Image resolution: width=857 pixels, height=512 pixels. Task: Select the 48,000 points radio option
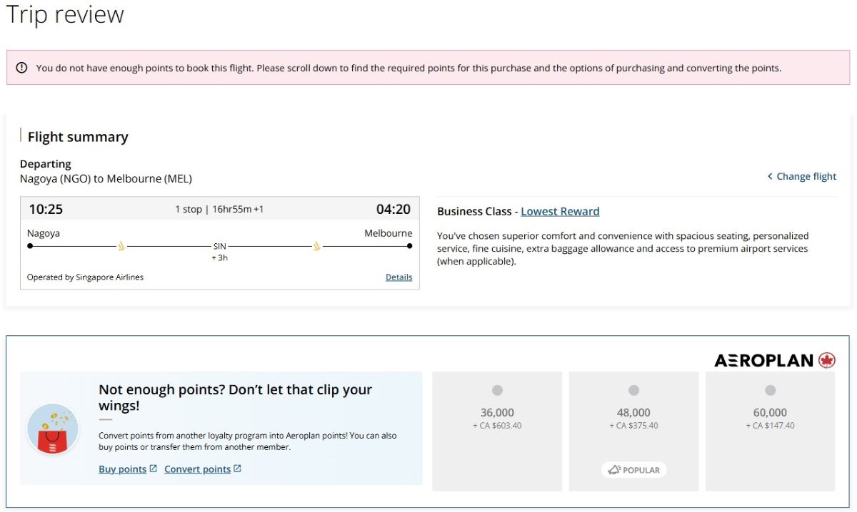[633, 390]
